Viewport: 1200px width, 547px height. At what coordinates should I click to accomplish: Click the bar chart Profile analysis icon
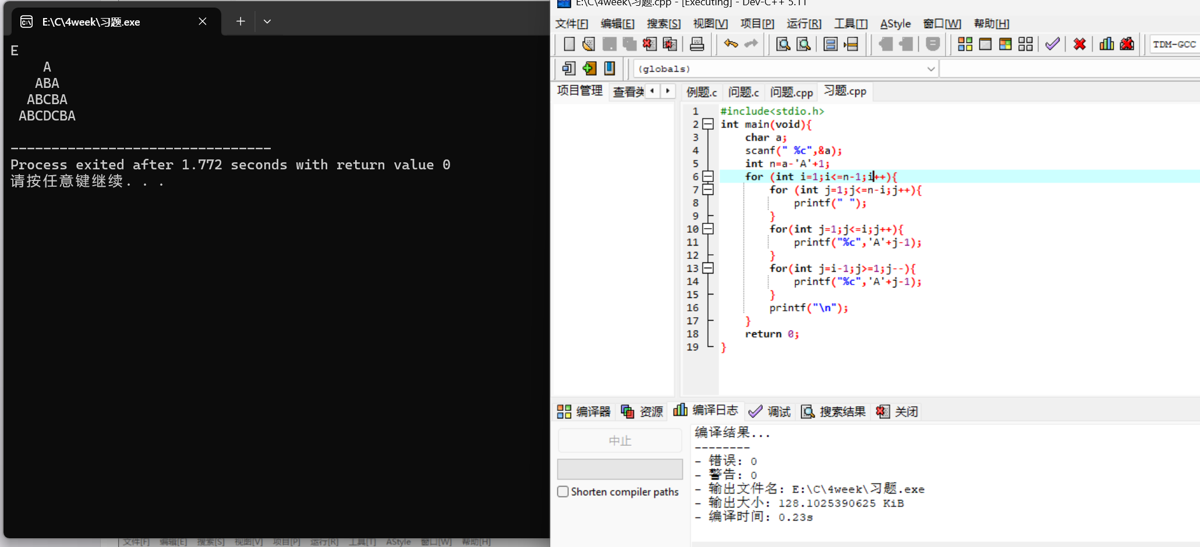point(1107,44)
